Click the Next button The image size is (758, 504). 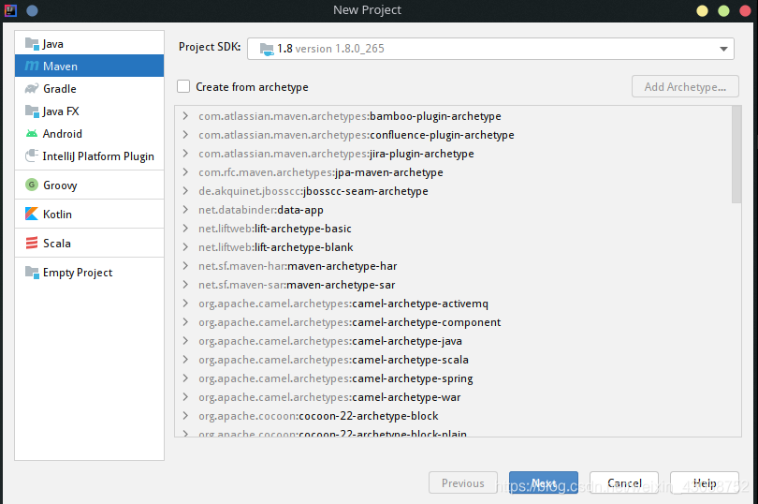point(544,482)
